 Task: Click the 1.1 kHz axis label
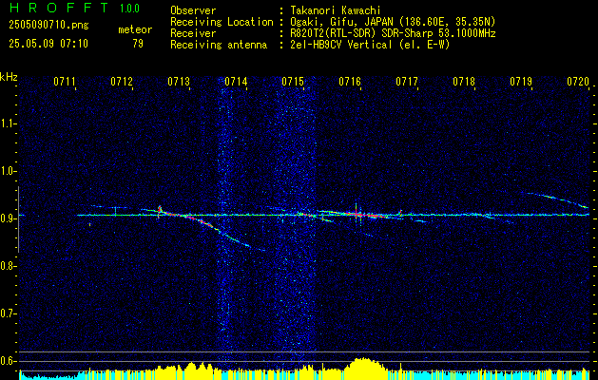tap(8, 123)
